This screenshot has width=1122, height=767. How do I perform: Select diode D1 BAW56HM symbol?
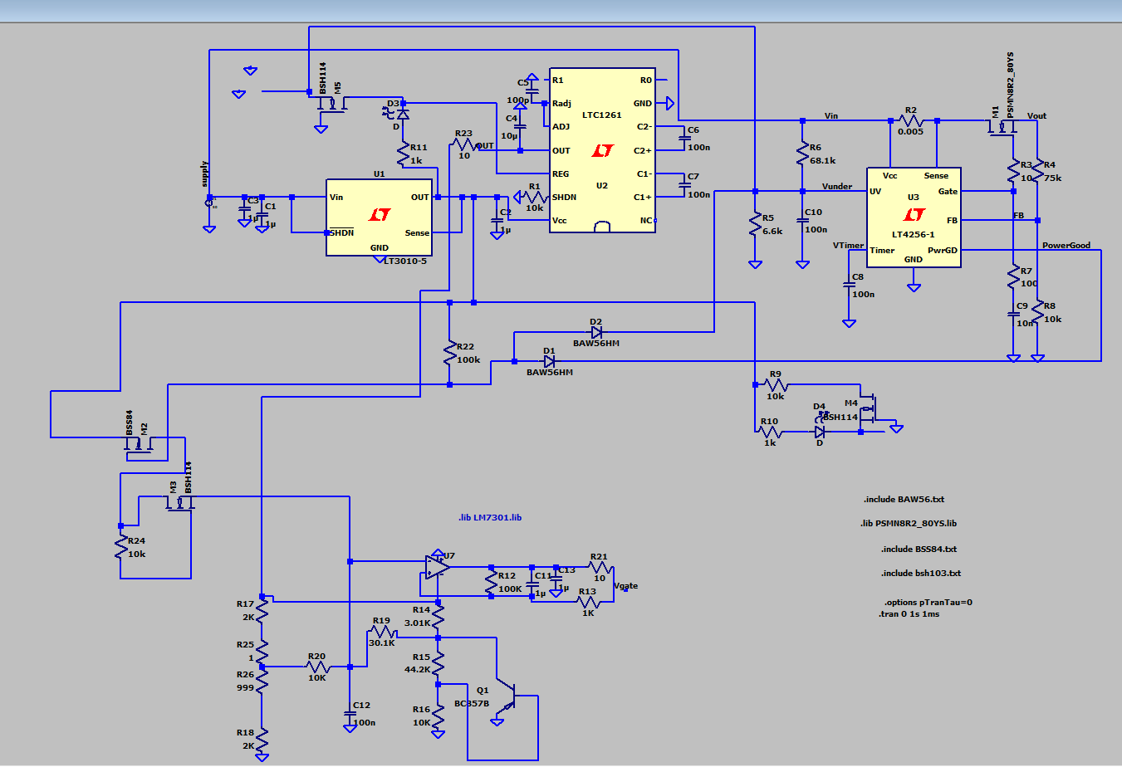549,361
